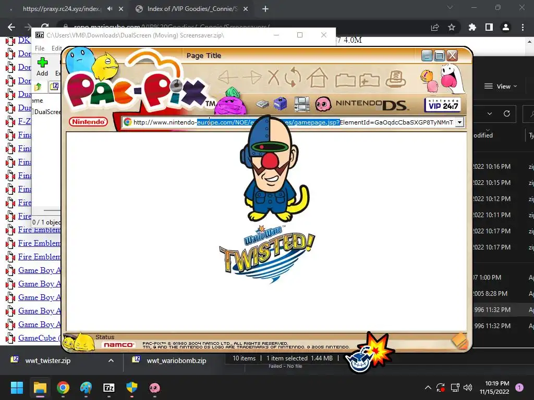Open the F-Z link in the file index

click(25, 121)
